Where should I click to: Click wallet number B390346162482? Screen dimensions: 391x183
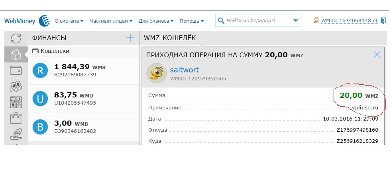tap(75, 131)
